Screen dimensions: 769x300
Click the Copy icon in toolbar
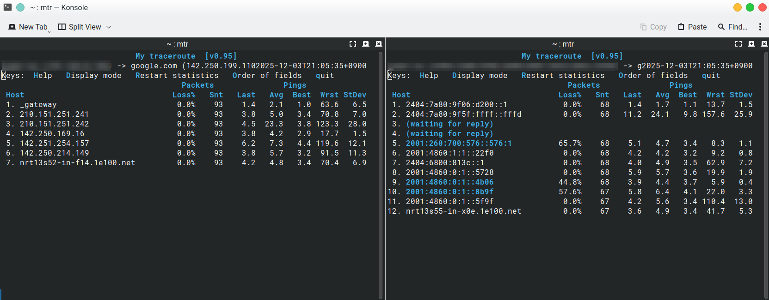(643, 27)
